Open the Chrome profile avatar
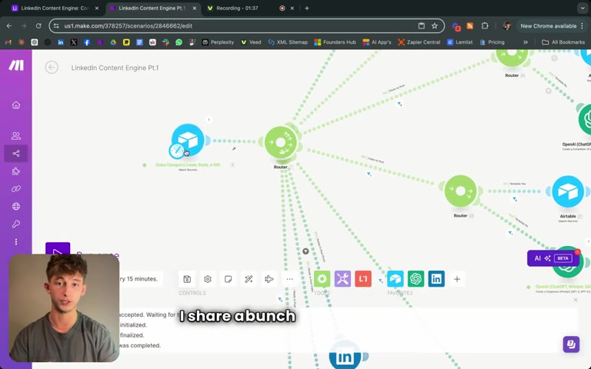Viewport: 591px width, 369px height. tap(506, 25)
